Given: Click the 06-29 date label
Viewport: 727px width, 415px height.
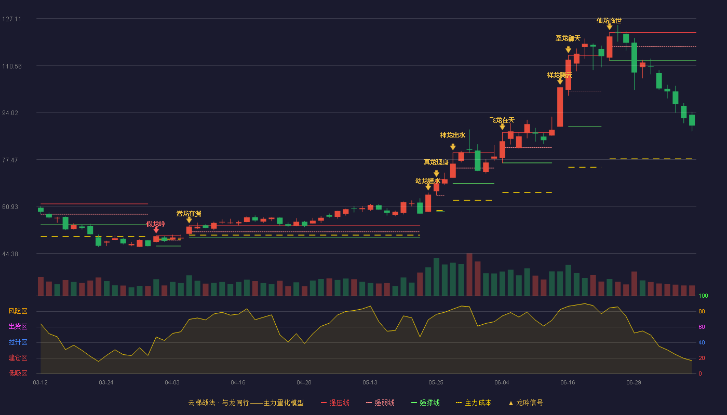Looking at the screenshot, I should coord(634,382).
